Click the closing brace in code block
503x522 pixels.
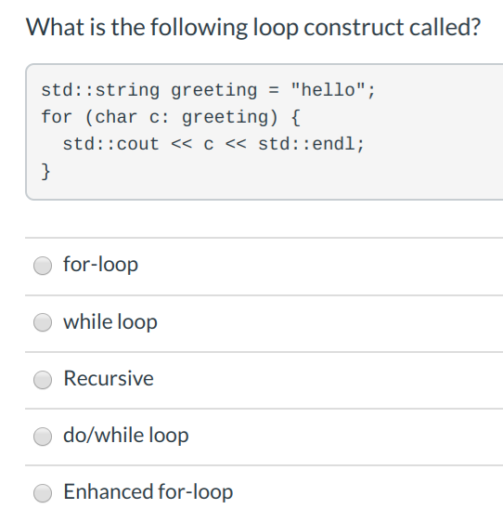(45, 172)
